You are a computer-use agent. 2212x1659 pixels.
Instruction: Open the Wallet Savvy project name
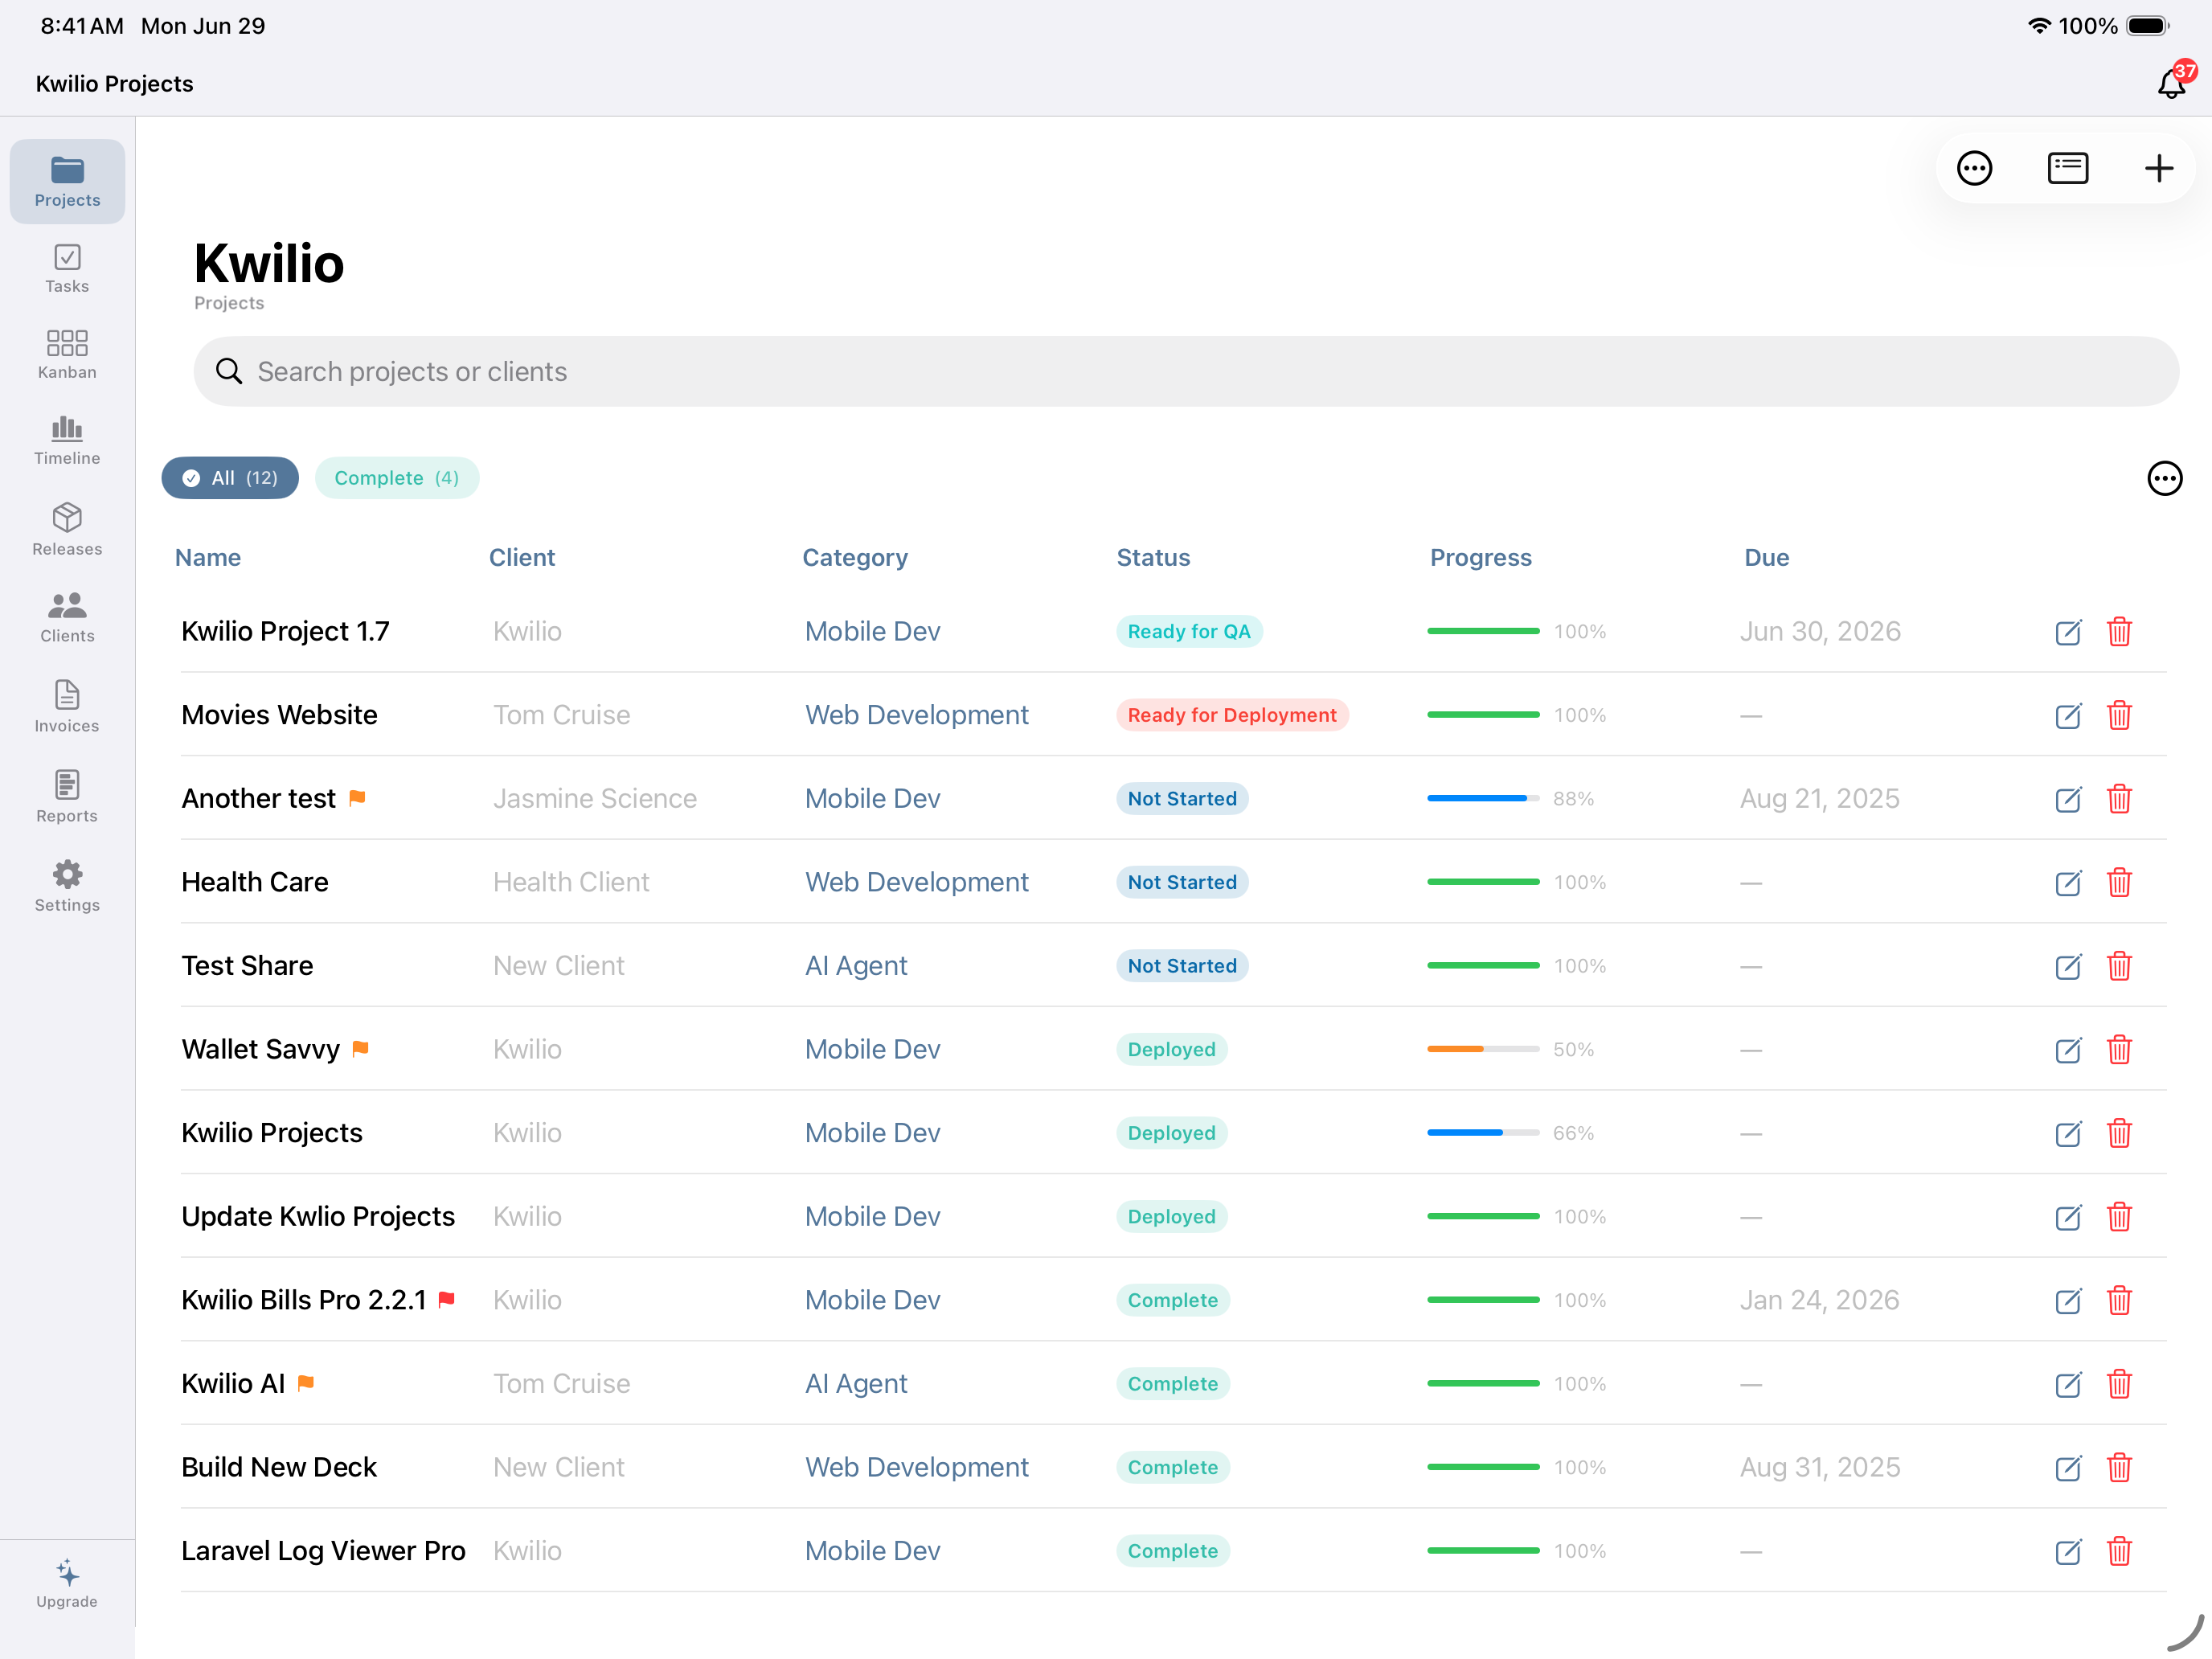(x=260, y=1049)
